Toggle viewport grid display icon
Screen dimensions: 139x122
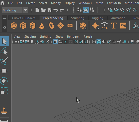pos(55,42)
